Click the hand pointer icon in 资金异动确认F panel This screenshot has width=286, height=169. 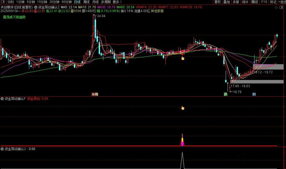tap(183, 108)
